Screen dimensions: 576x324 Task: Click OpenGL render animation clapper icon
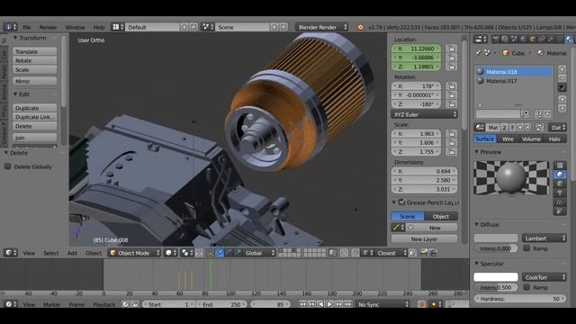[433, 253]
